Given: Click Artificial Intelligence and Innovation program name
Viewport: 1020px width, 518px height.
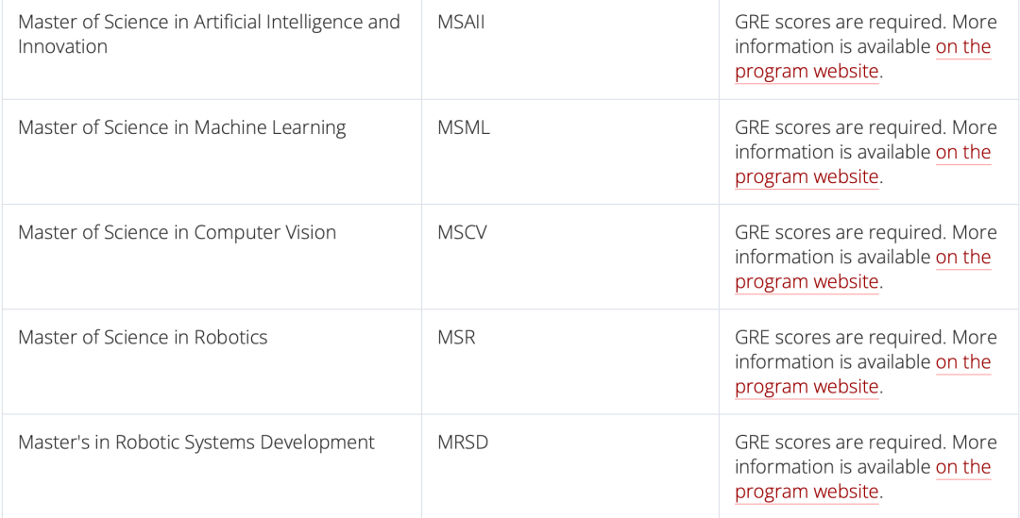Looking at the screenshot, I should click(209, 35).
